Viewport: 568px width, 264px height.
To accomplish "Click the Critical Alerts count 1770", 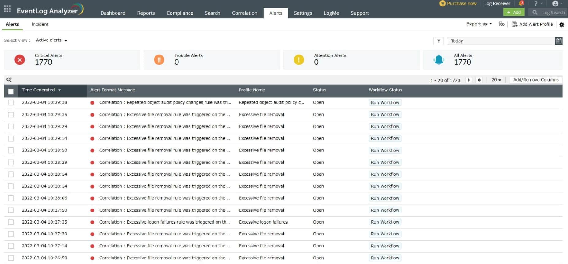I will point(44,62).
